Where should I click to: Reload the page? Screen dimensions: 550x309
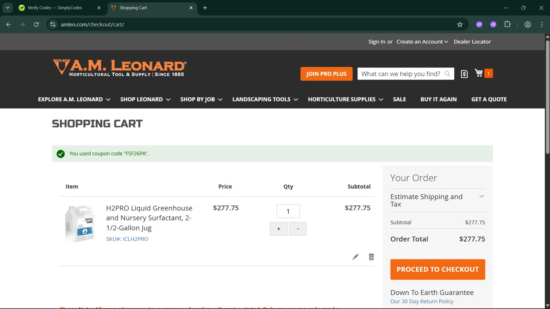(36, 25)
